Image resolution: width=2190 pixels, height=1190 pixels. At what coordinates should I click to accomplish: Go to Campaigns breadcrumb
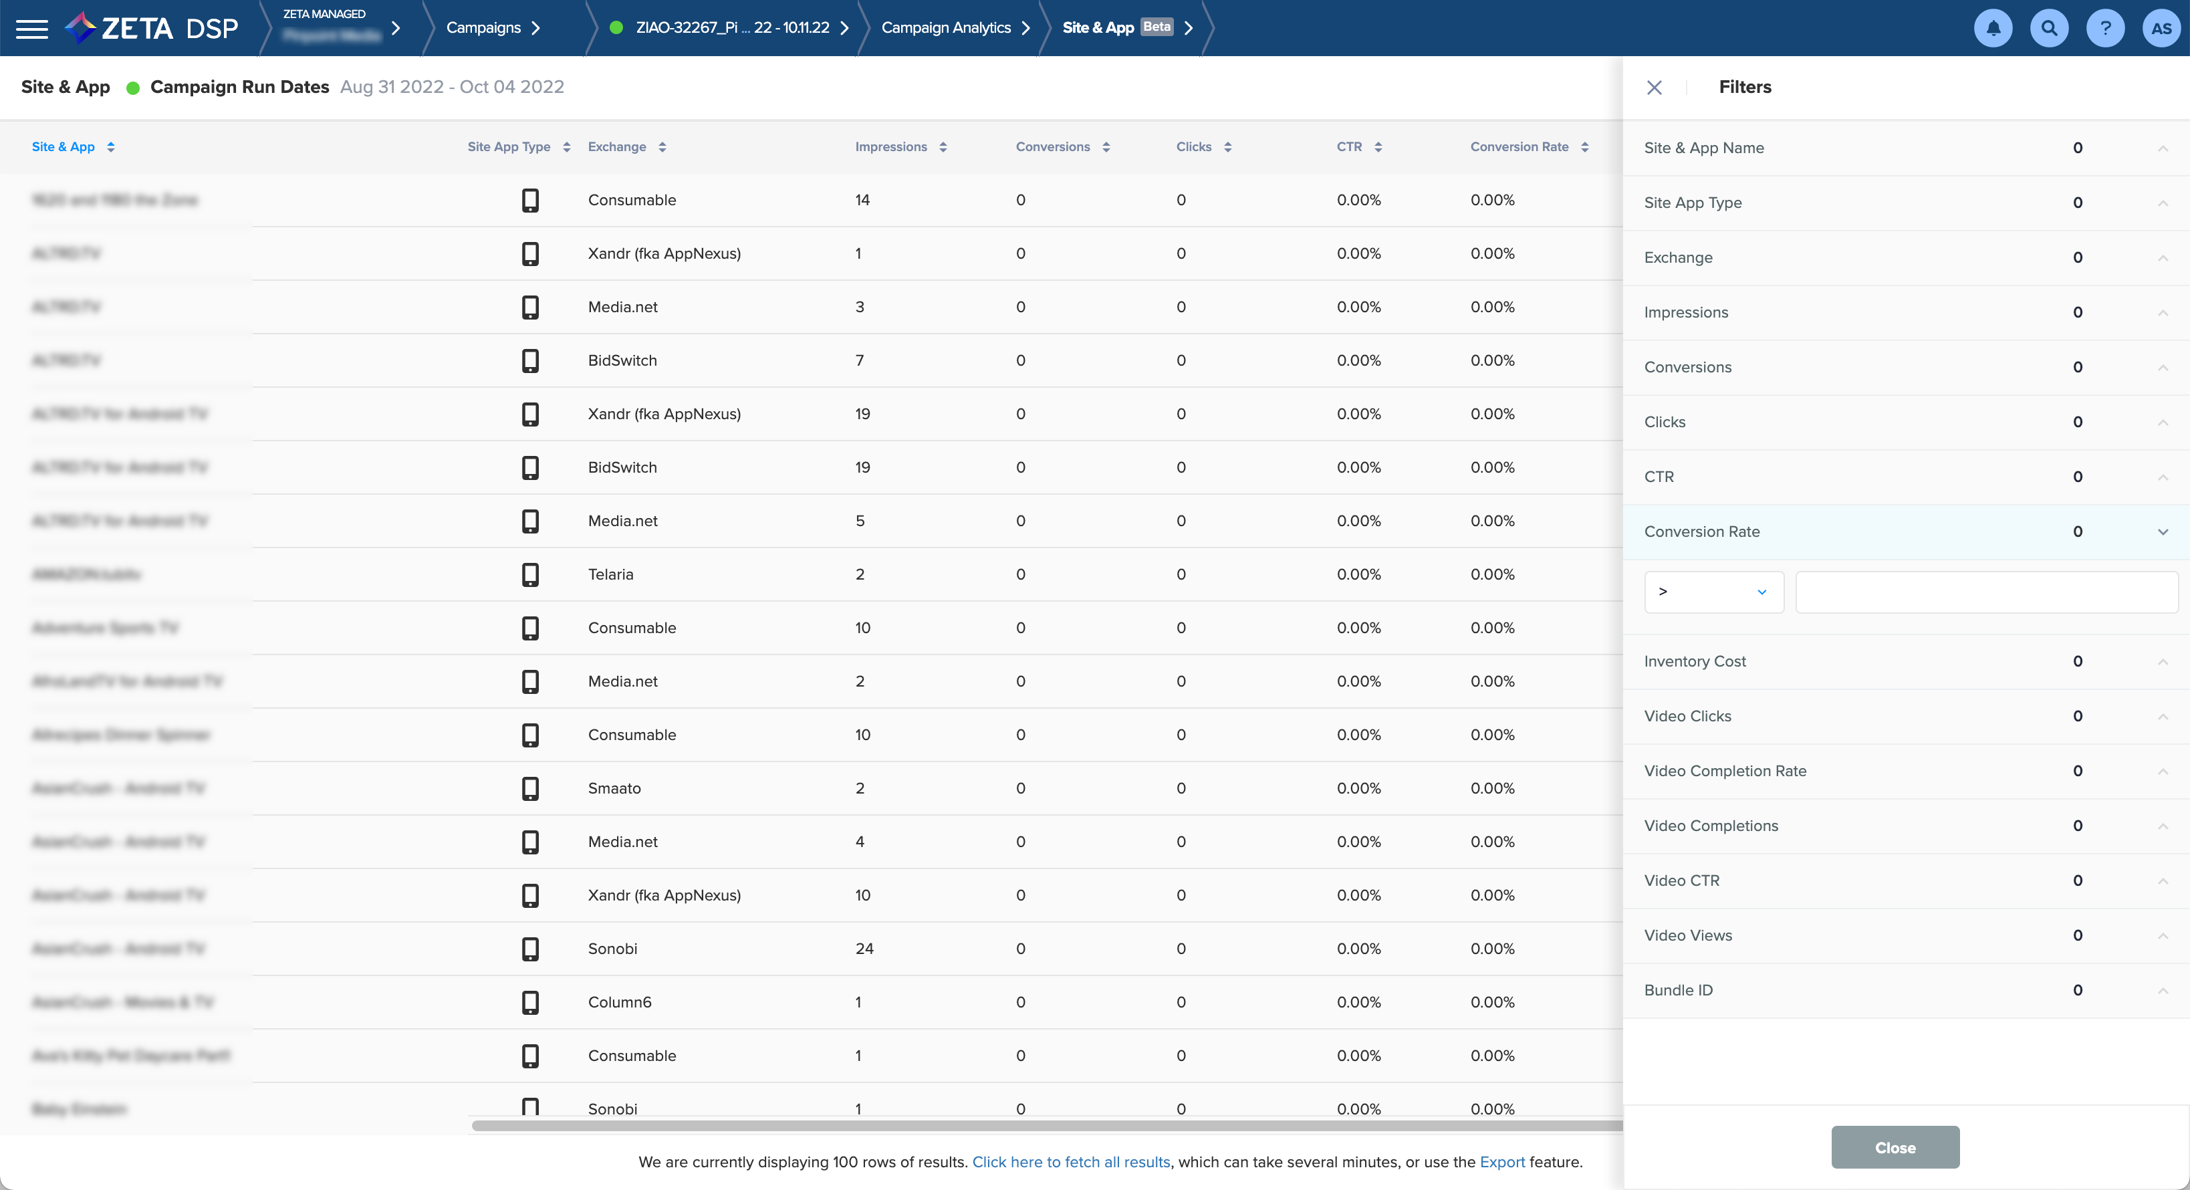pyautogui.click(x=483, y=28)
